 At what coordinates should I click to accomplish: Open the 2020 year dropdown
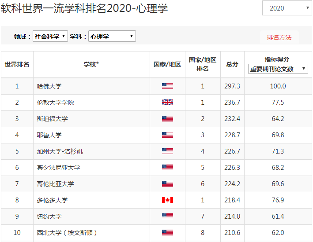(x=287, y=8)
